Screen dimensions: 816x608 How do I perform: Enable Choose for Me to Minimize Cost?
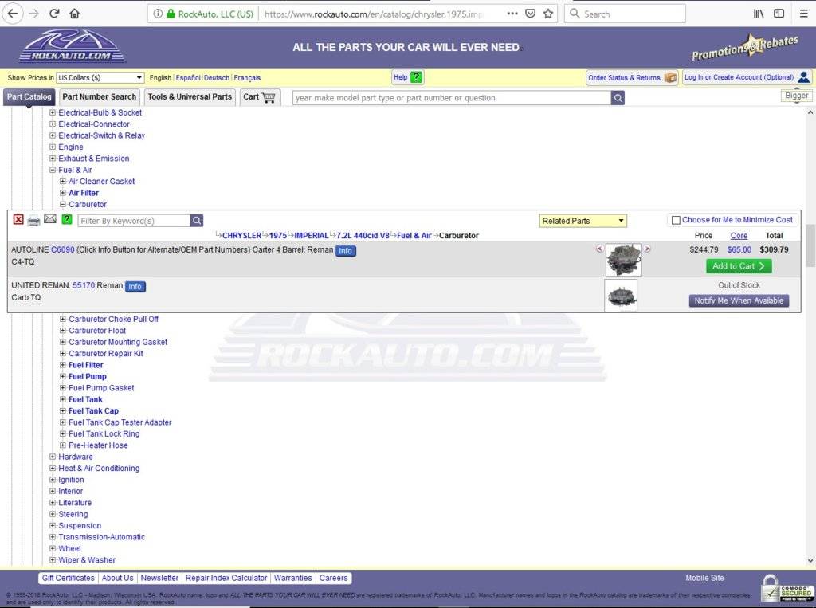tap(676, 220)
